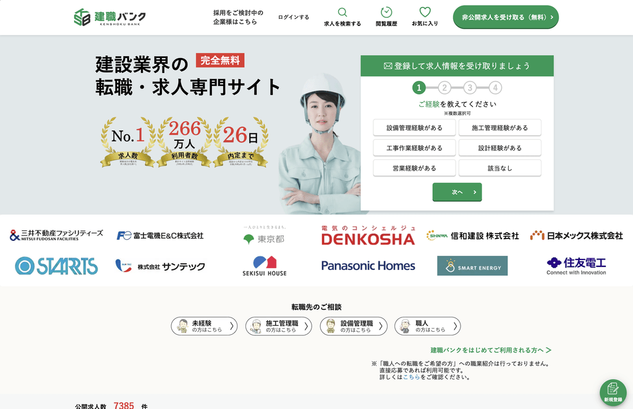The height and width of the screenshot is (409, 633).
Task: Click the 未経験 worker avatar icon
Action: 182,326
